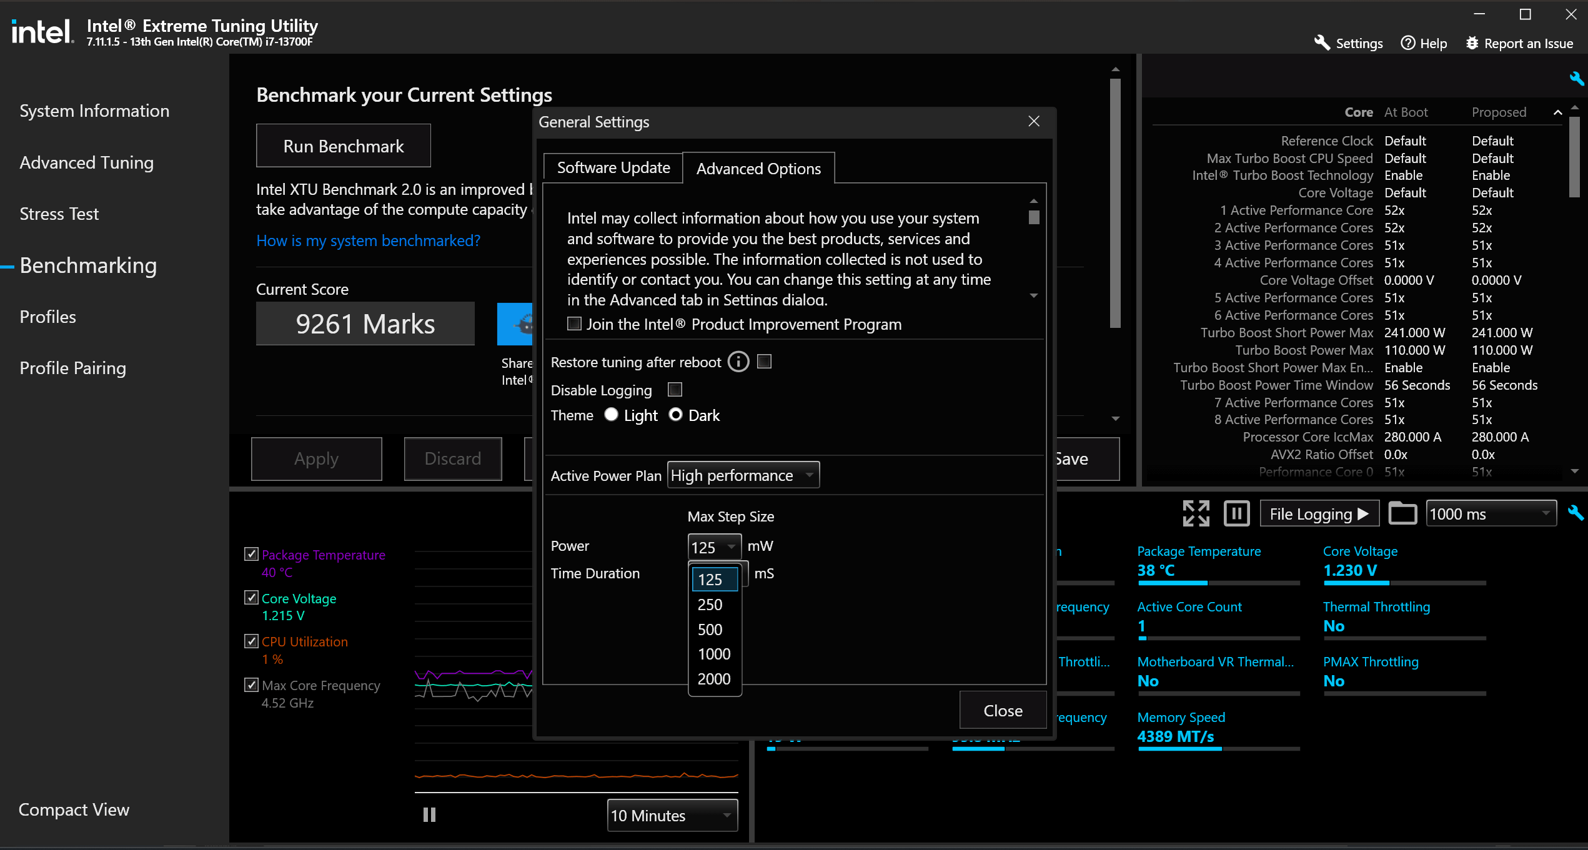Image resolution: width=1588 pixels, height=850 pixels.
Task: Open Settings wrench in top bar
Action: click(x=1322, y=43)
